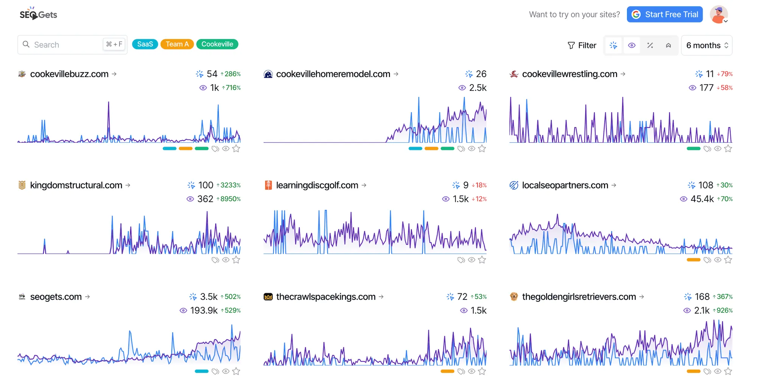Open the Filter options
Screen dimensions: 757x387
(582, 45)
